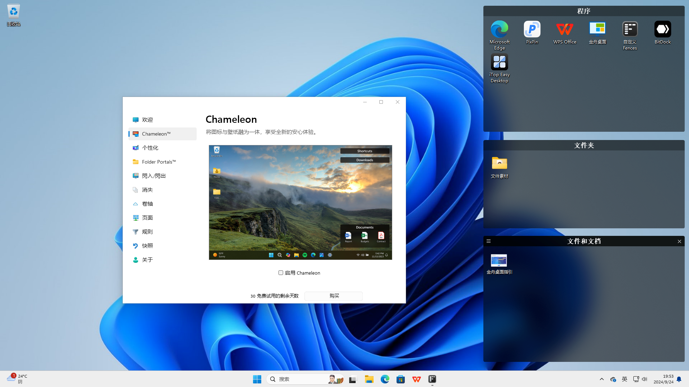Open the 金舟桌面指引 file thumbnail
Viewport: 689px width, 387px height.
(499, 261)
